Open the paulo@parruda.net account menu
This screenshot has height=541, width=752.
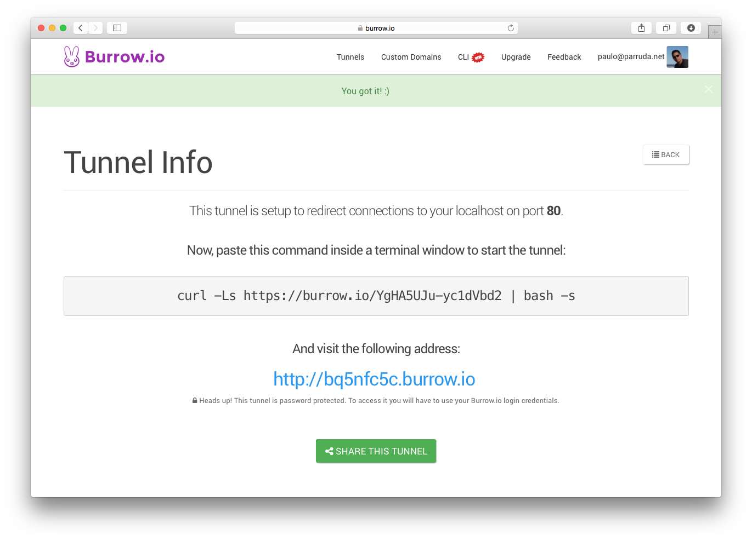[631, 56]
